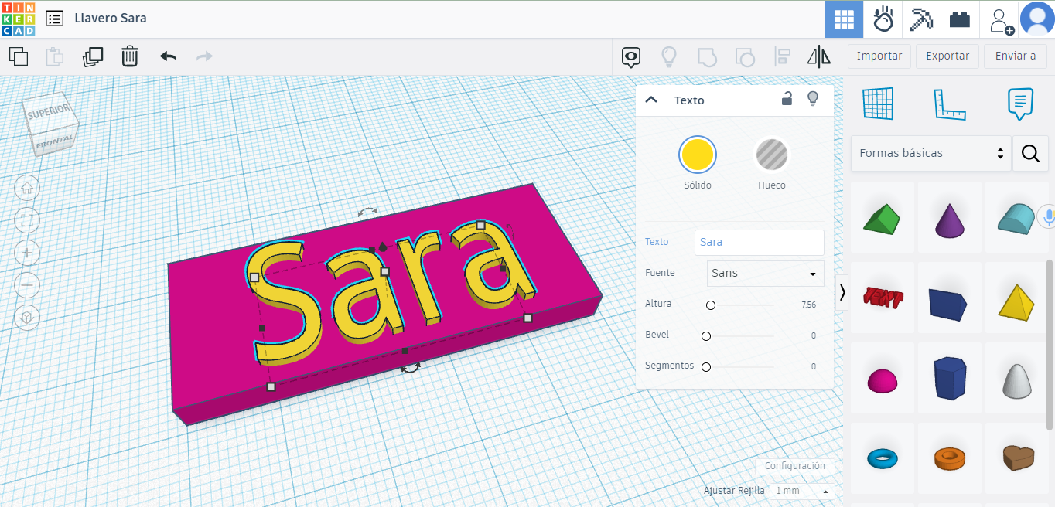1055x507 pixels.
Task: Open the ruler tool in the right panel
Action: [x=950, y=104]
